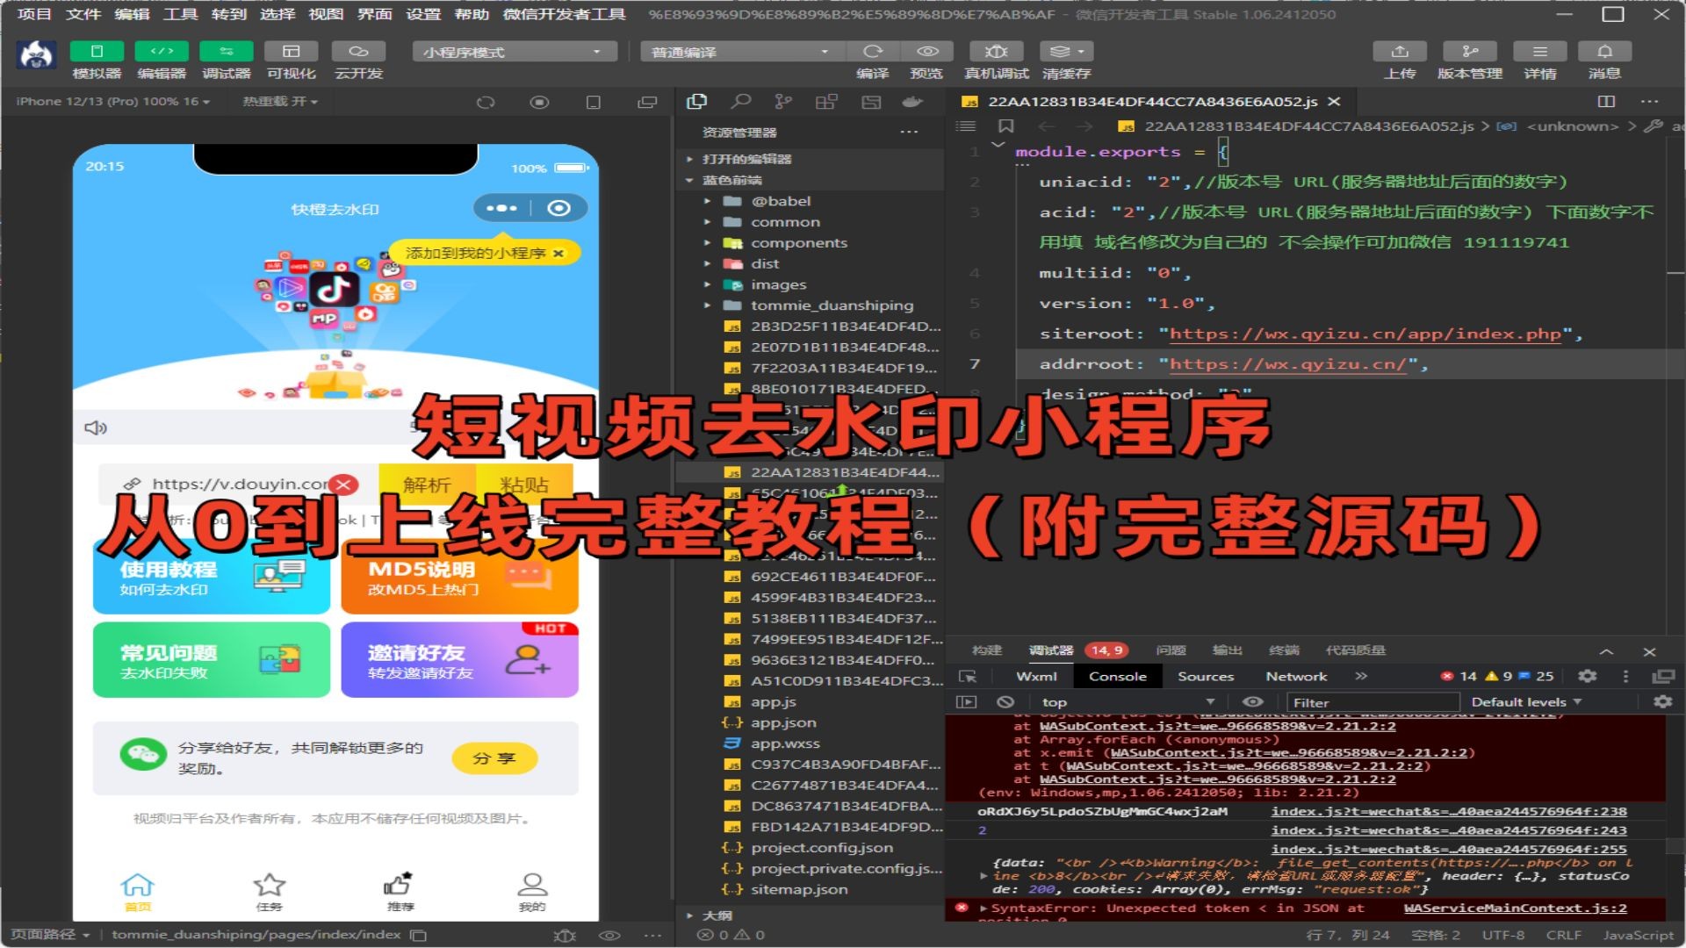The height and width of the screenshot is (948, 1686).
Task: Open the 工具 menu
Action: pos(182,15)
